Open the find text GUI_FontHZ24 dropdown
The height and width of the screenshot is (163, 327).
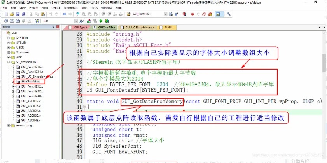(166, 14)
